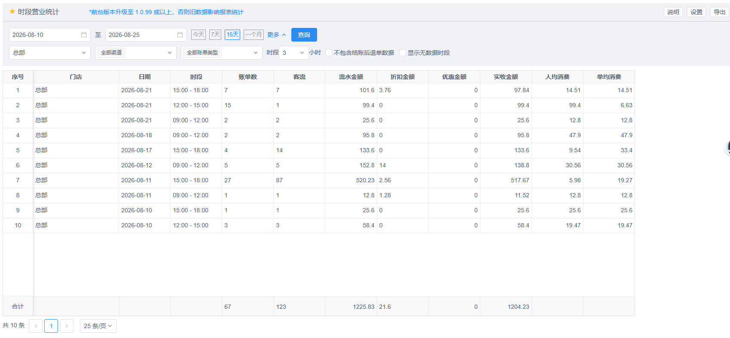Click the 人均消费 column header
The height and width of the screenshot is (338, 730).
[x=557, y=77]
